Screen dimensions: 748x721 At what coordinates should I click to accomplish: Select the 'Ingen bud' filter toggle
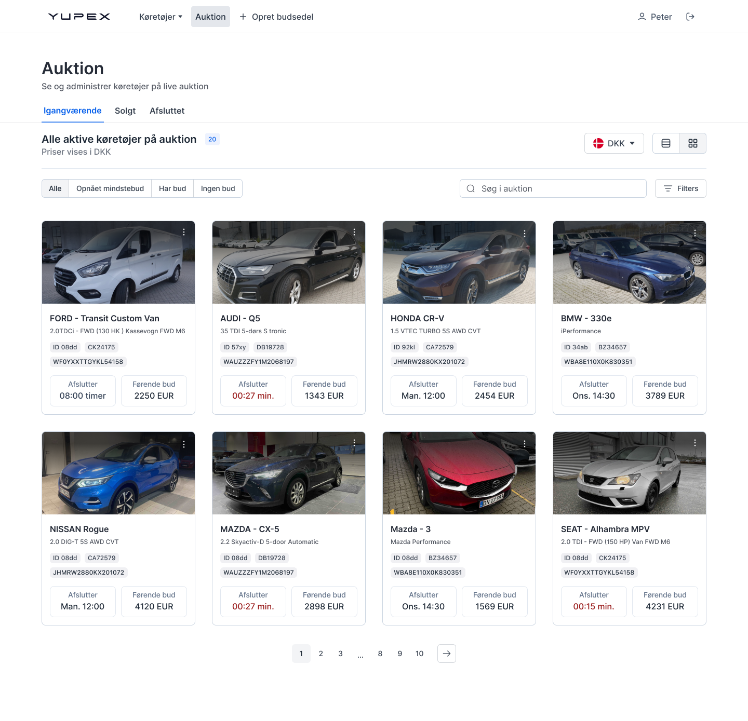click(218, 188)
